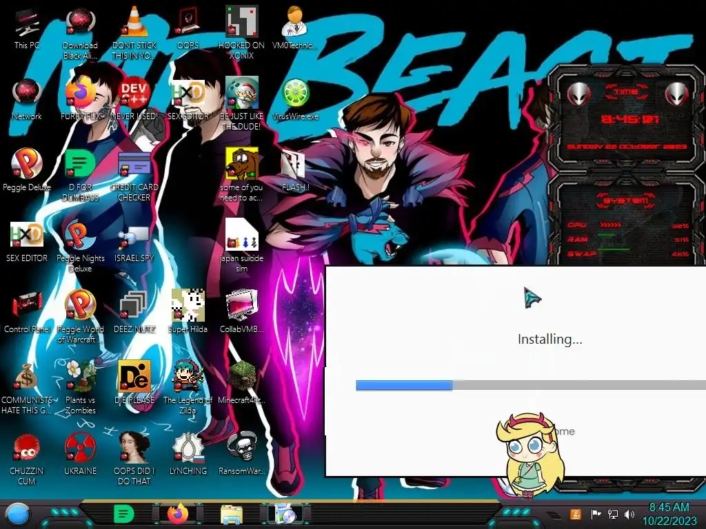Click the Start orb button
The image size is (706, 529).
(19, 514)
